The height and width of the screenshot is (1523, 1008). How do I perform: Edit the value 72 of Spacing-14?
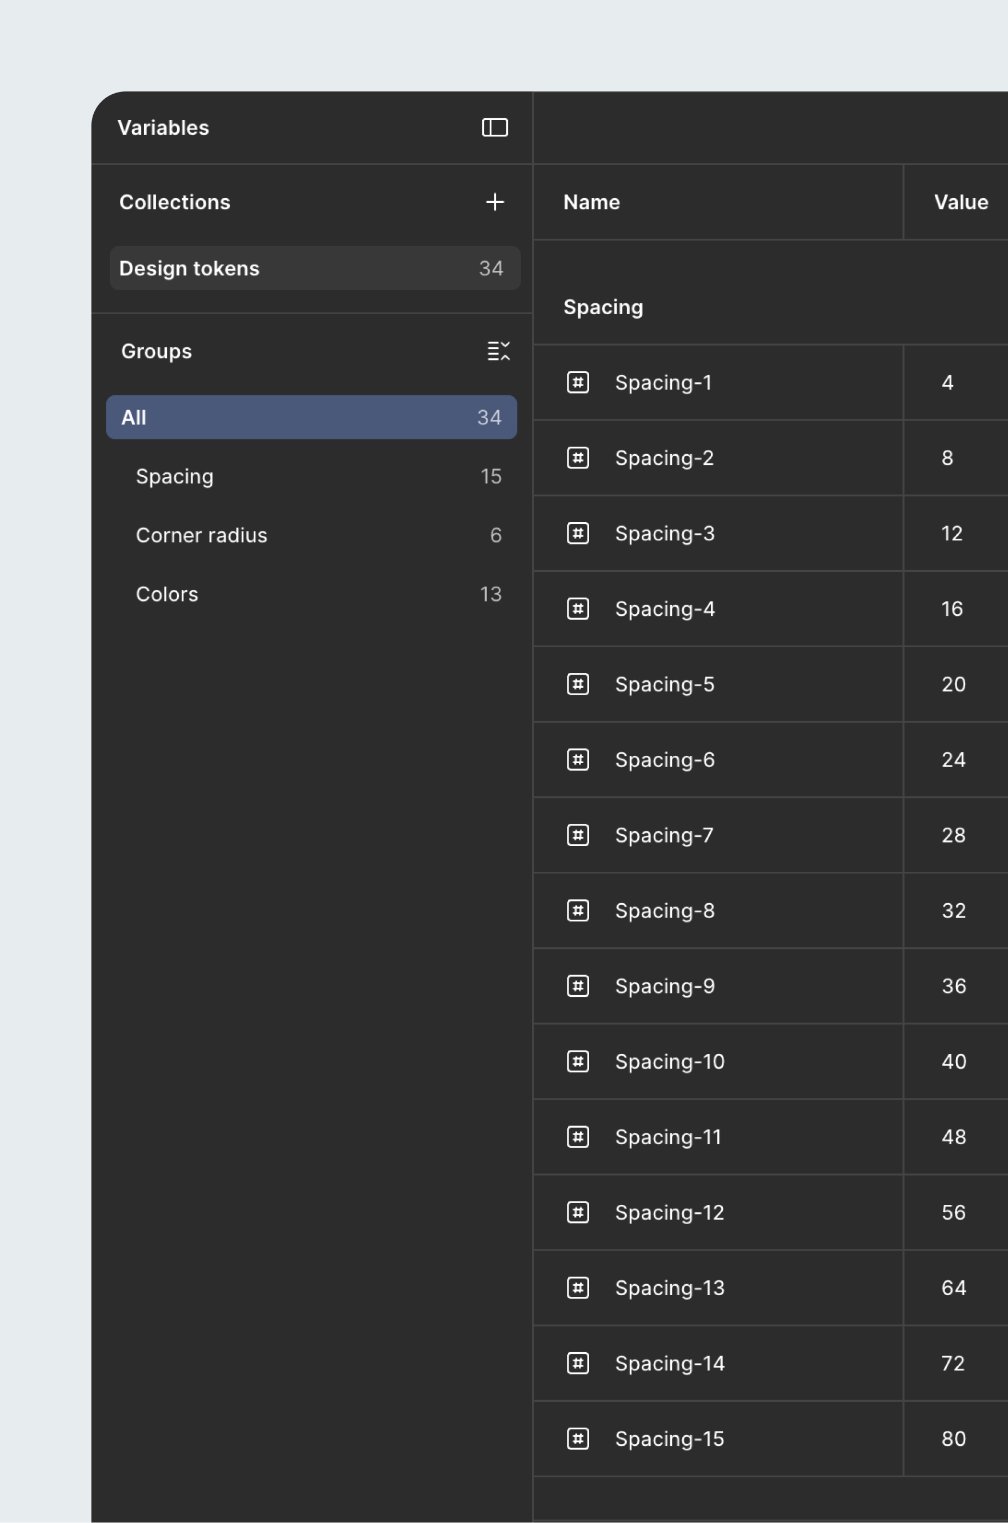(953, 1363)
